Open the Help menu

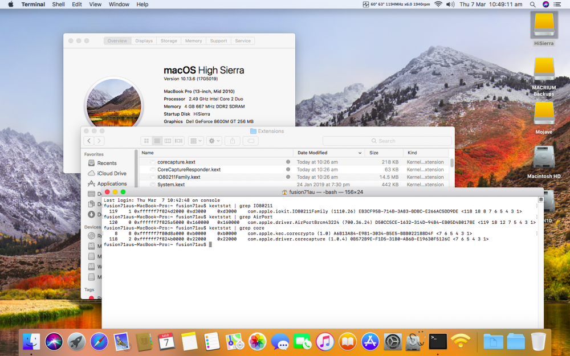pos(142,5)
